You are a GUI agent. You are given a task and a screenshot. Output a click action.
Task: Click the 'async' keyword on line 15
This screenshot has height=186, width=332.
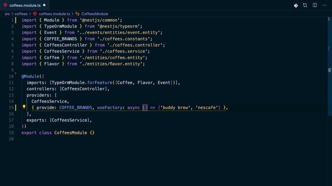[133, 107]
